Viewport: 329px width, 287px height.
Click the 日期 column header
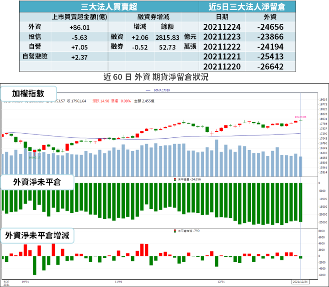click(222, 17)
